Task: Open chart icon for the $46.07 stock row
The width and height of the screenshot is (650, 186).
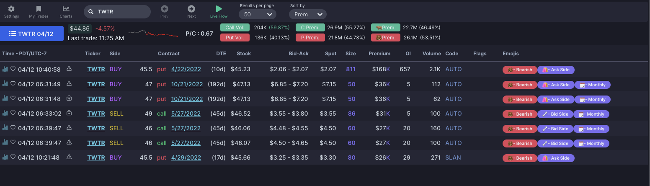Action: coord(5,142)
